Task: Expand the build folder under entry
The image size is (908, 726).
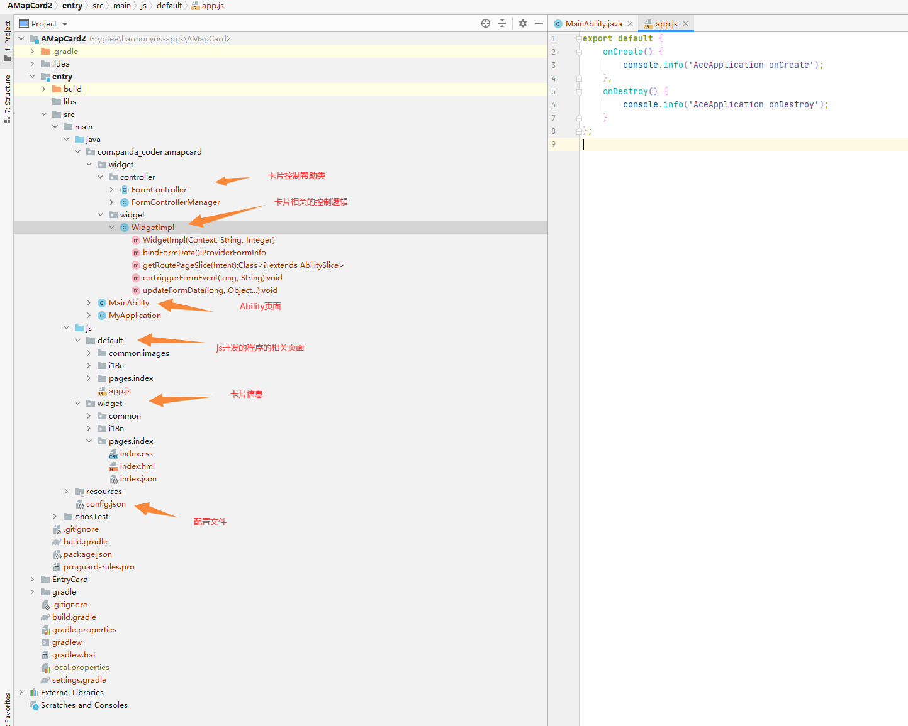Action: point(43,89)
